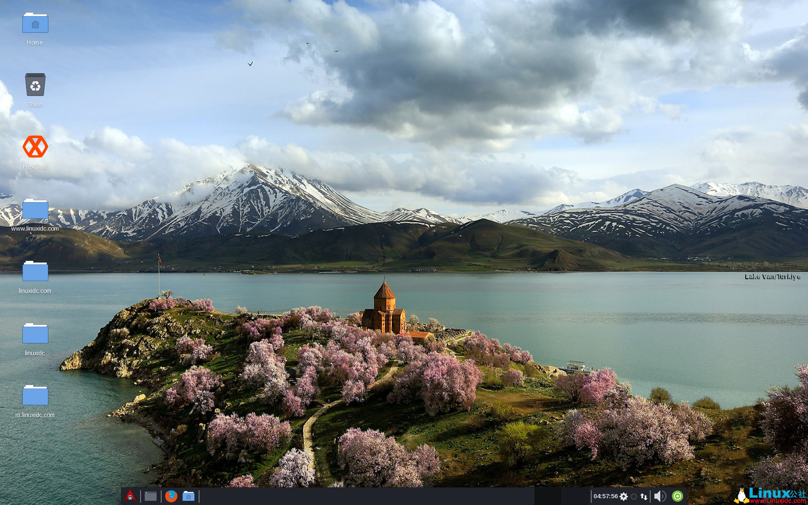Open the Trash from desktop
Image resolution: width=808 pixels, height=505 pixels.
pos(35,85)
